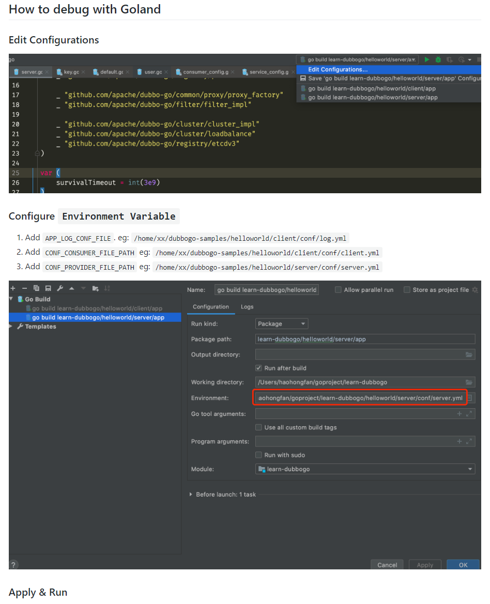Viewport: 490px width, 604px height.
Task: Cancel the configuration dialog
Action: click(387, 565)
